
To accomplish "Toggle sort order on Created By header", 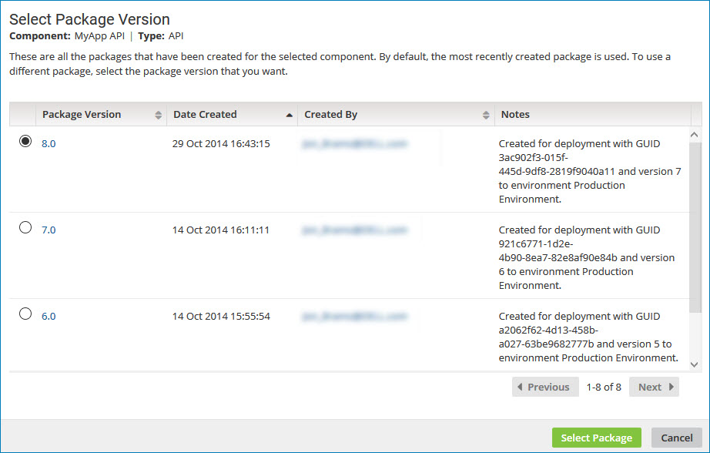I will 486,114.
